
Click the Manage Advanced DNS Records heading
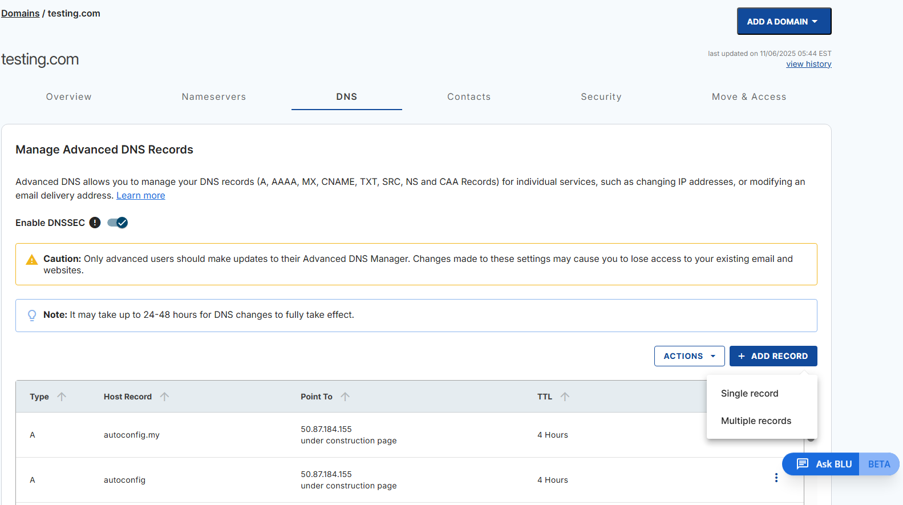(104, 150)
